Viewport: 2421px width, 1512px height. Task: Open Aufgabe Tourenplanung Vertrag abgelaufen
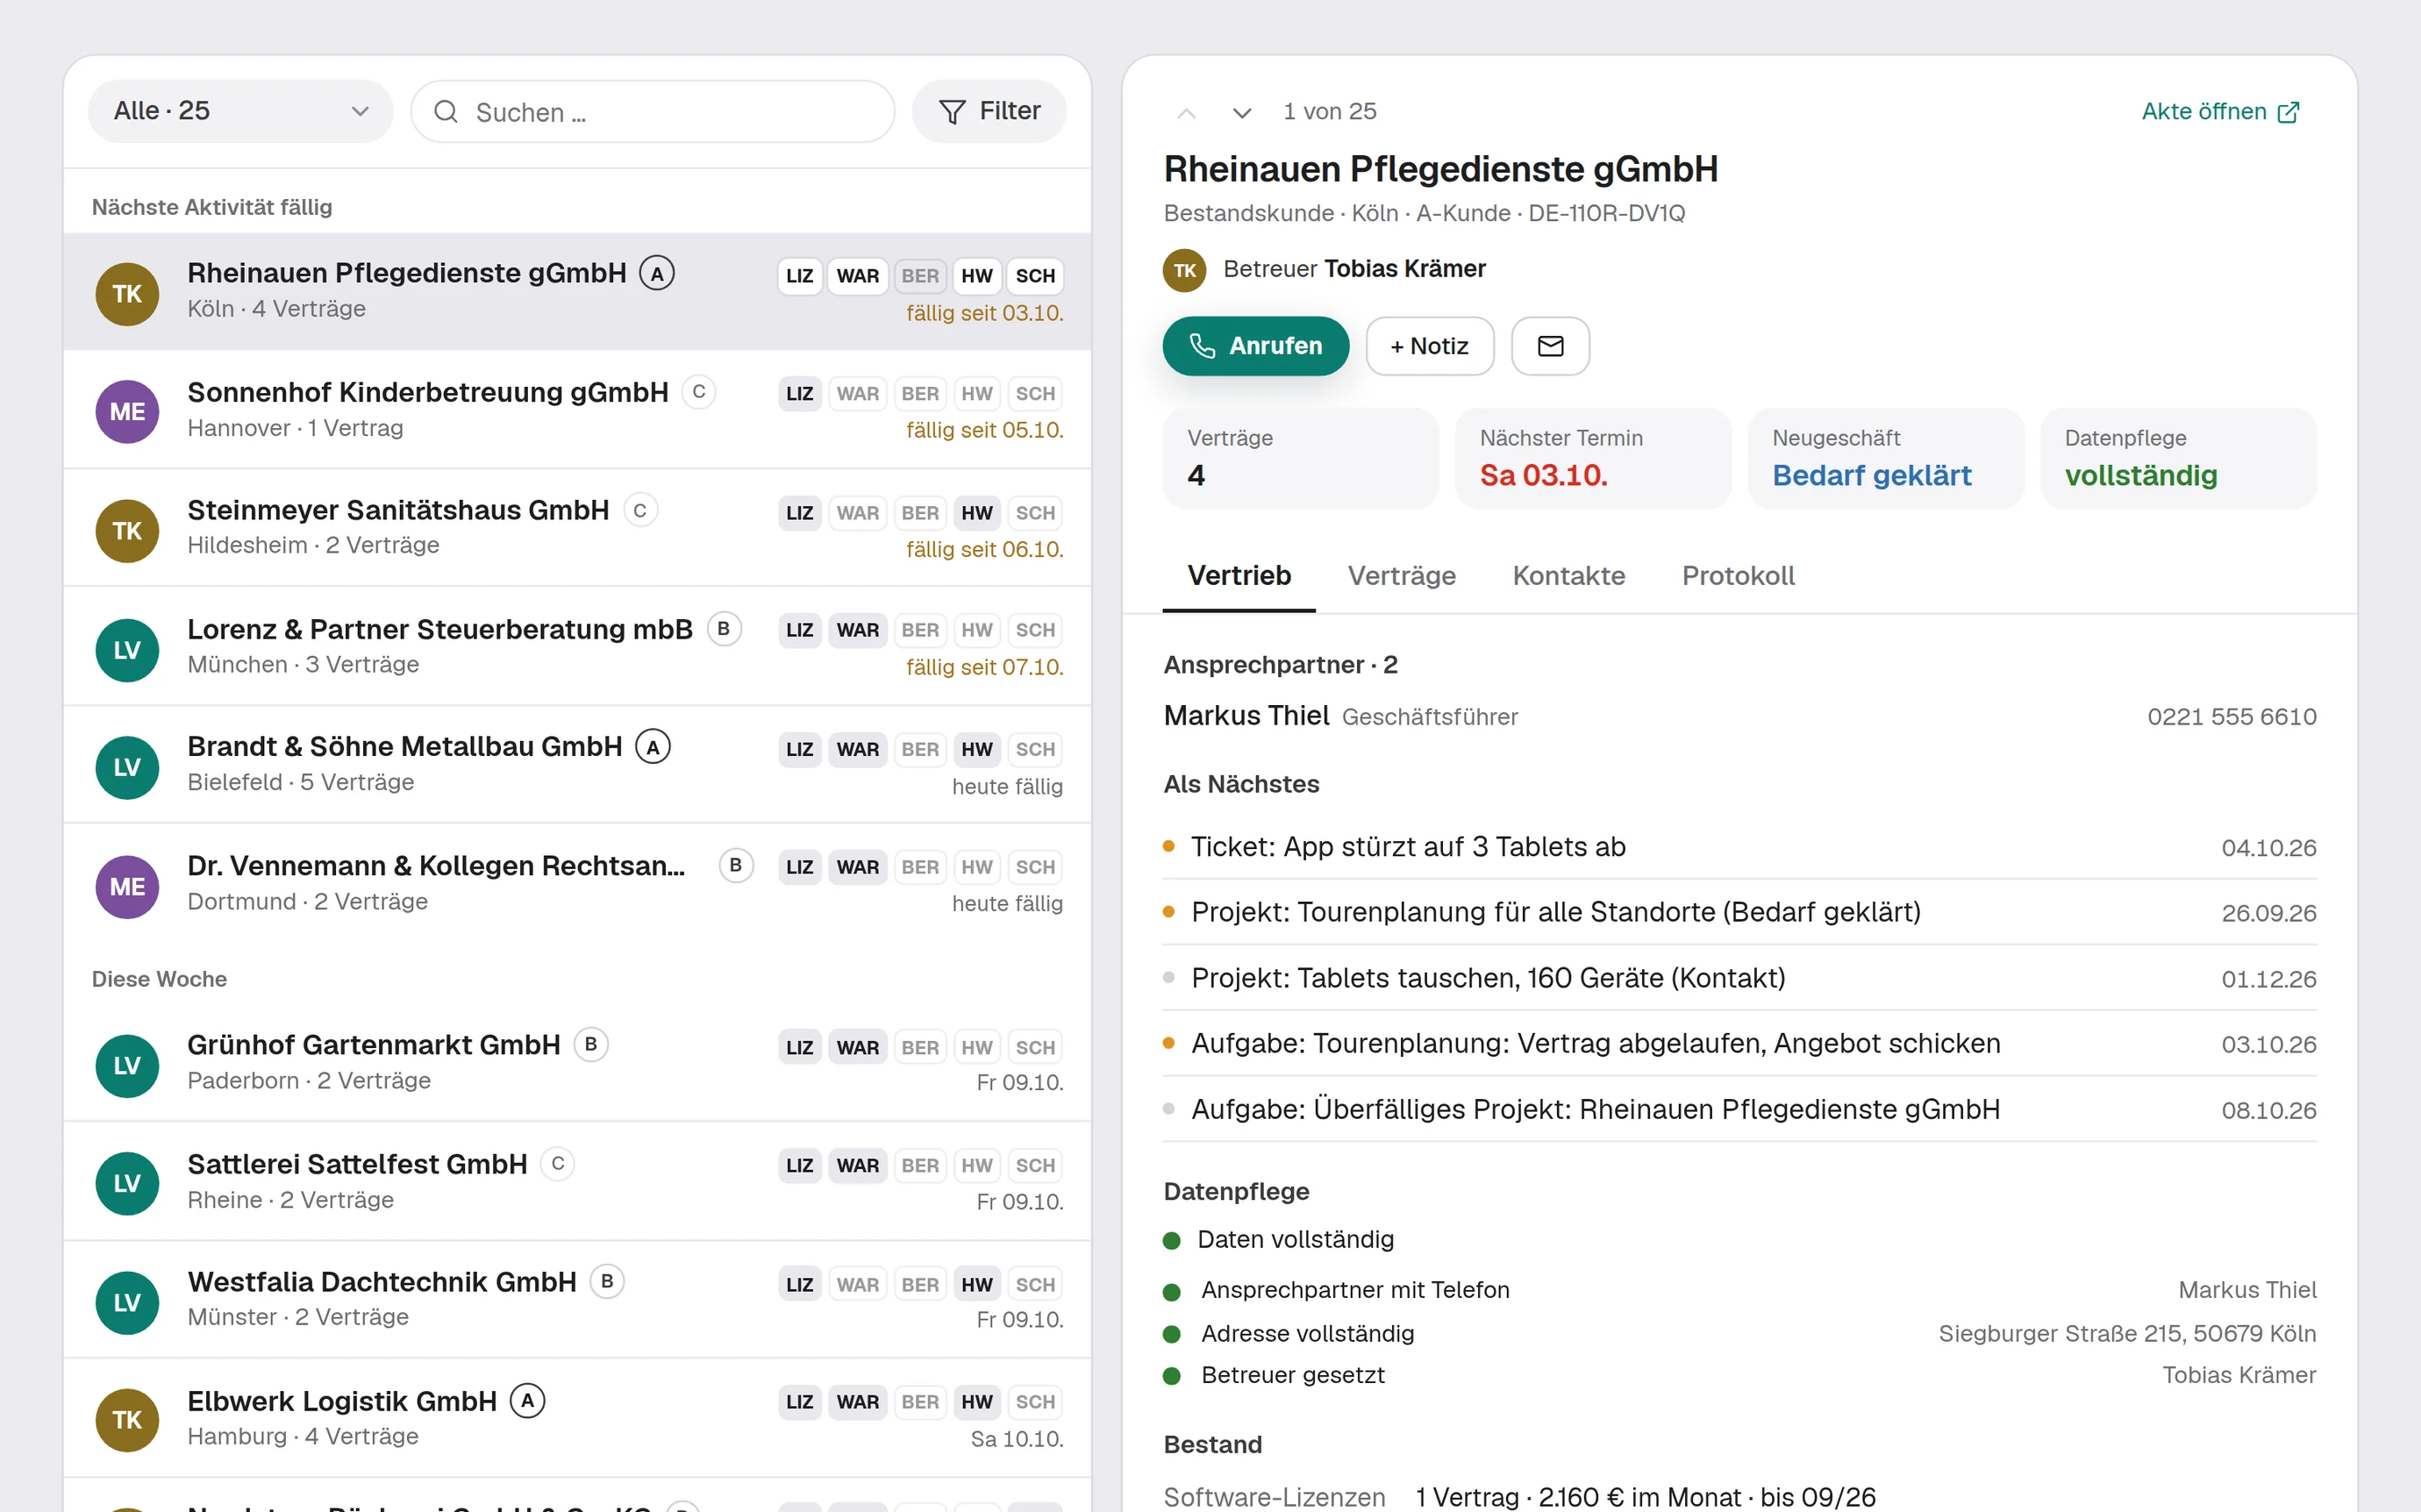click(1739, 1044)
